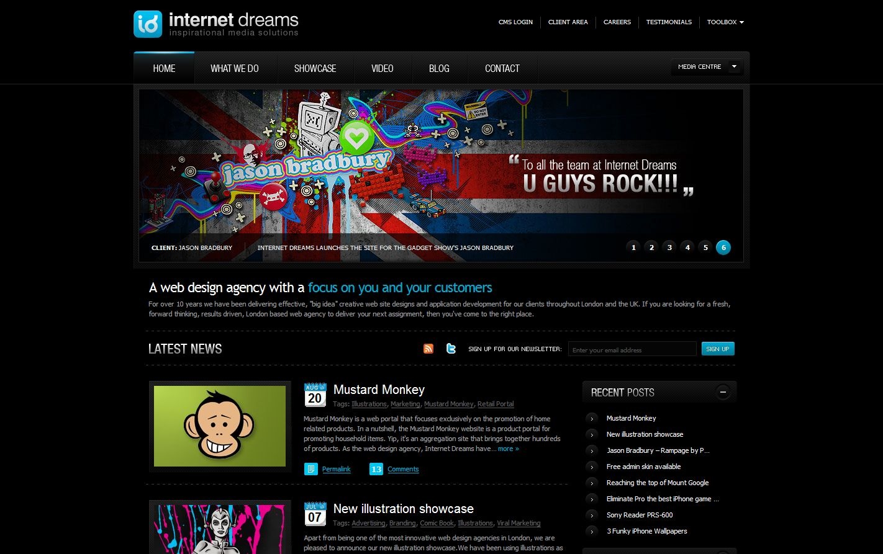Open the Testimonials link

click(669, 22)
